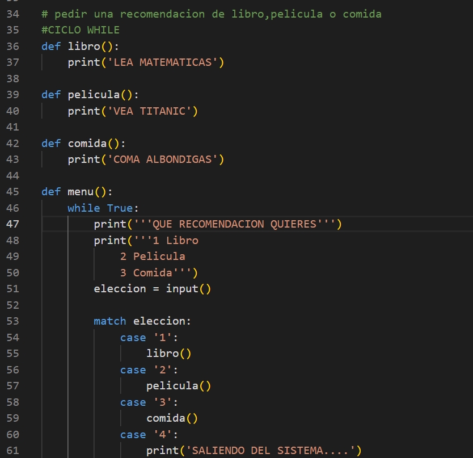473x458 pixels.
Task: Click line number 47 in the gutter
Action: (12, 224)
